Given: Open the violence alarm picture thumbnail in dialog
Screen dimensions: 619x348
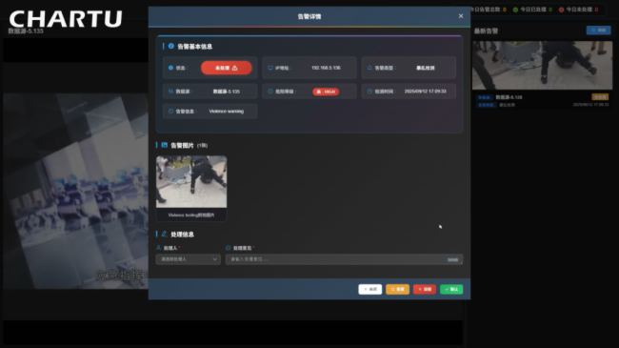Looking at the screenshot, I should point(191,181).
